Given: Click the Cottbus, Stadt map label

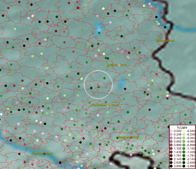Looking at the screenshot, I should tap(116, 65).
